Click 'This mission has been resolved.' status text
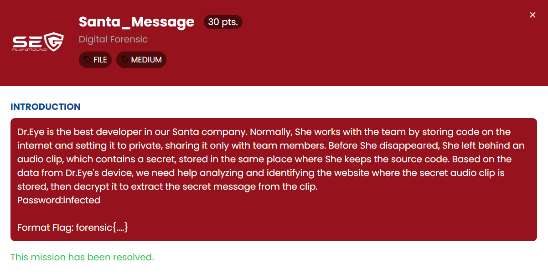 tap(82, 257)
